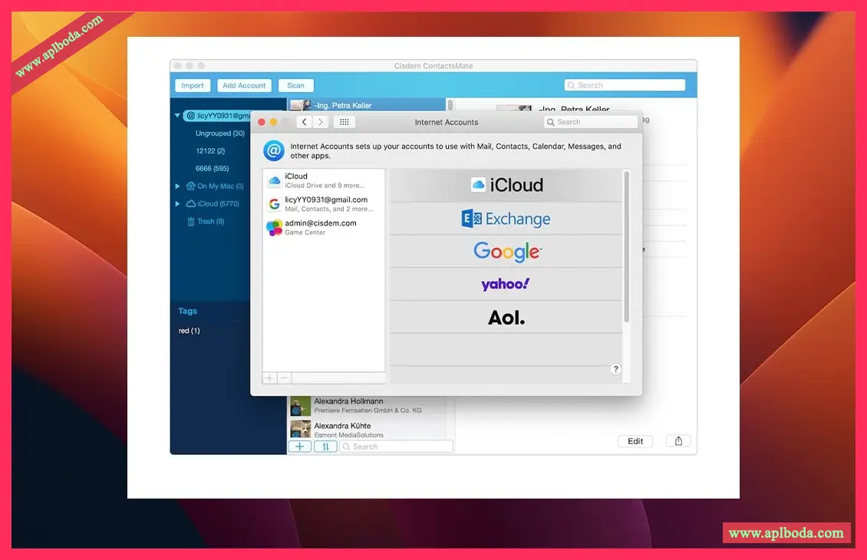Focus the Internet Accounts search field

(591, 122)
